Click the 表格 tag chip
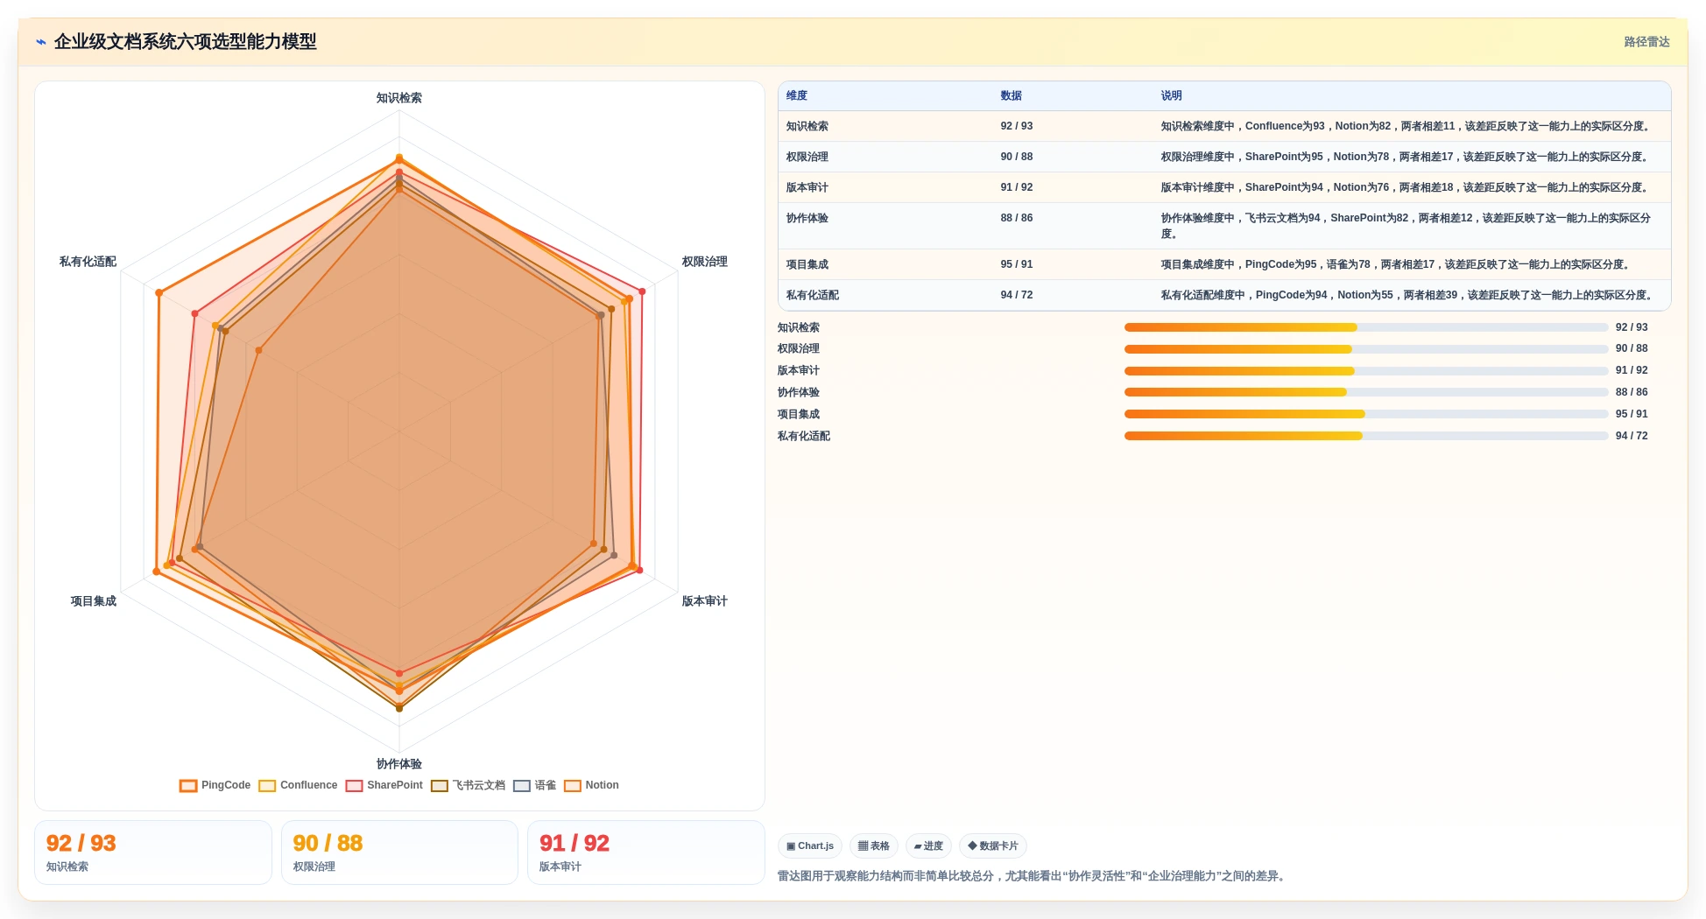Viewport: 1706px width, 919px height. (x=874, y=845)
